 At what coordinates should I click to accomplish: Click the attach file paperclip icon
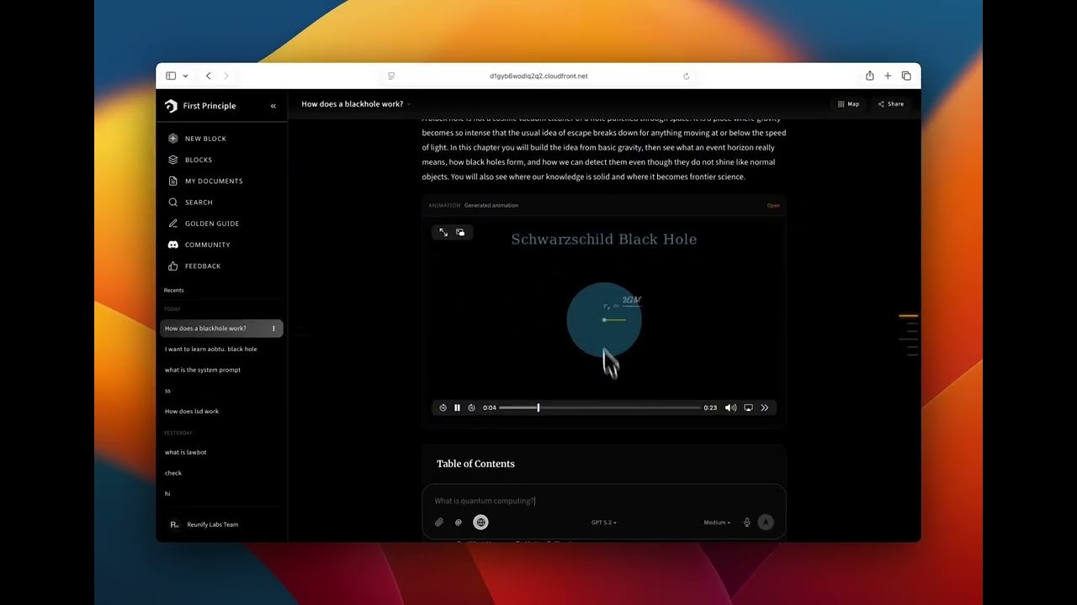pos(438,522)
